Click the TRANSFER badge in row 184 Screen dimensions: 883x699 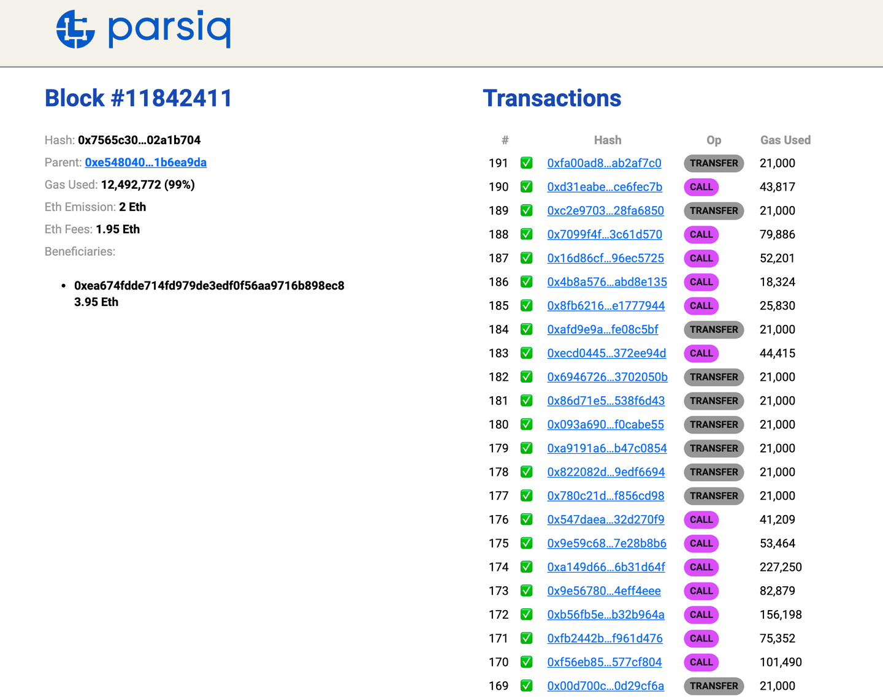(714, 329)
